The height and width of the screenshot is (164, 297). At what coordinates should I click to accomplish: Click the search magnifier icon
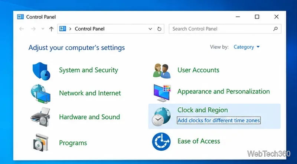[275, 29]
